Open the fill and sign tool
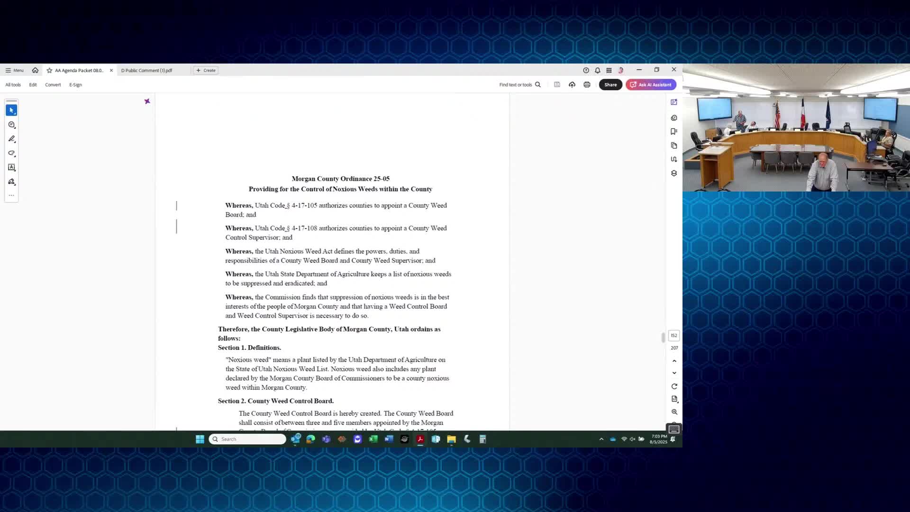 pyautogui.click(x=11, y=182)
